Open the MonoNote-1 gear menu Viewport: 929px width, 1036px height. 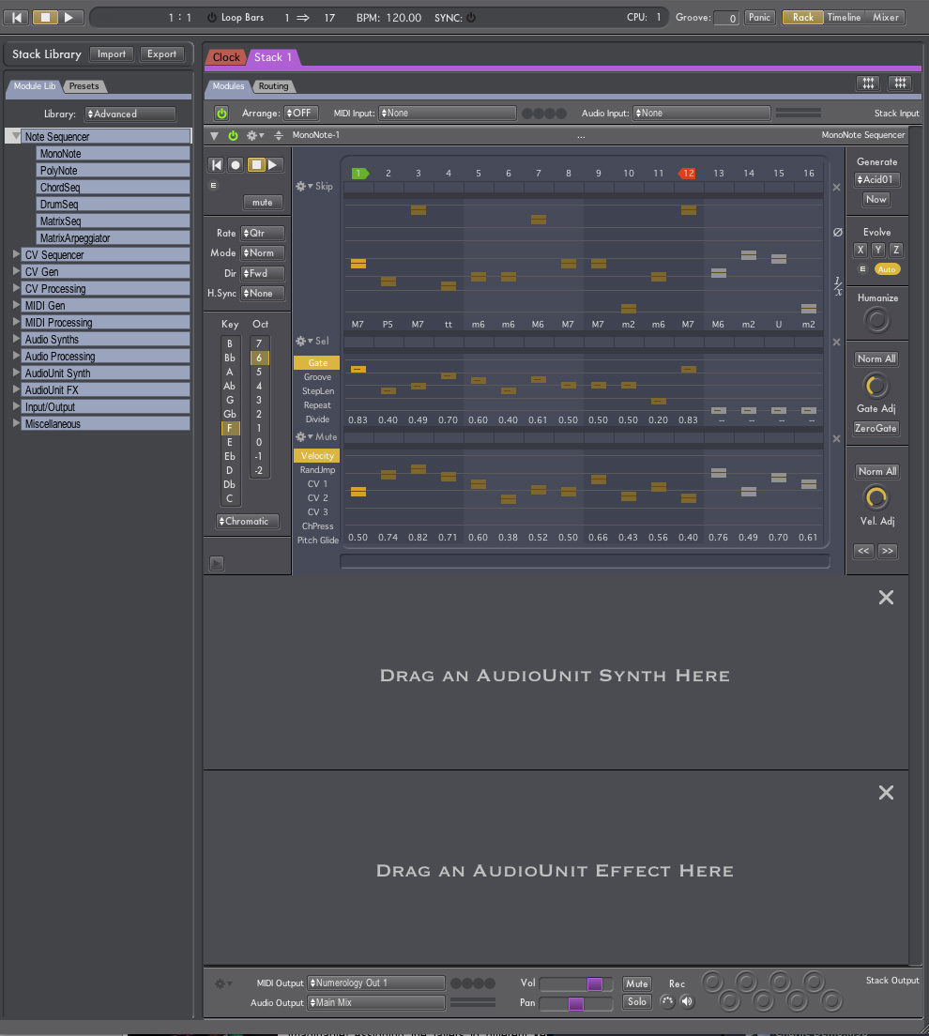click(254, 135)
